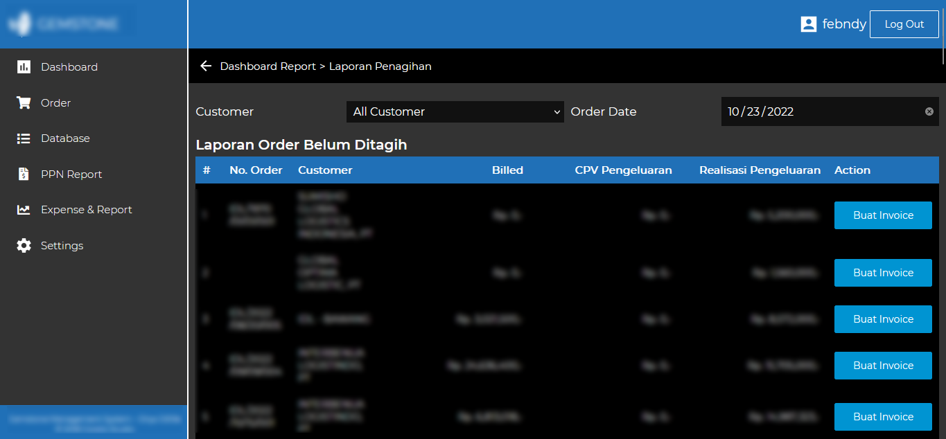946x439 pixels.
Task: Click the Dashboard Report breadcrumb link
Action: (x=268, y=66)
